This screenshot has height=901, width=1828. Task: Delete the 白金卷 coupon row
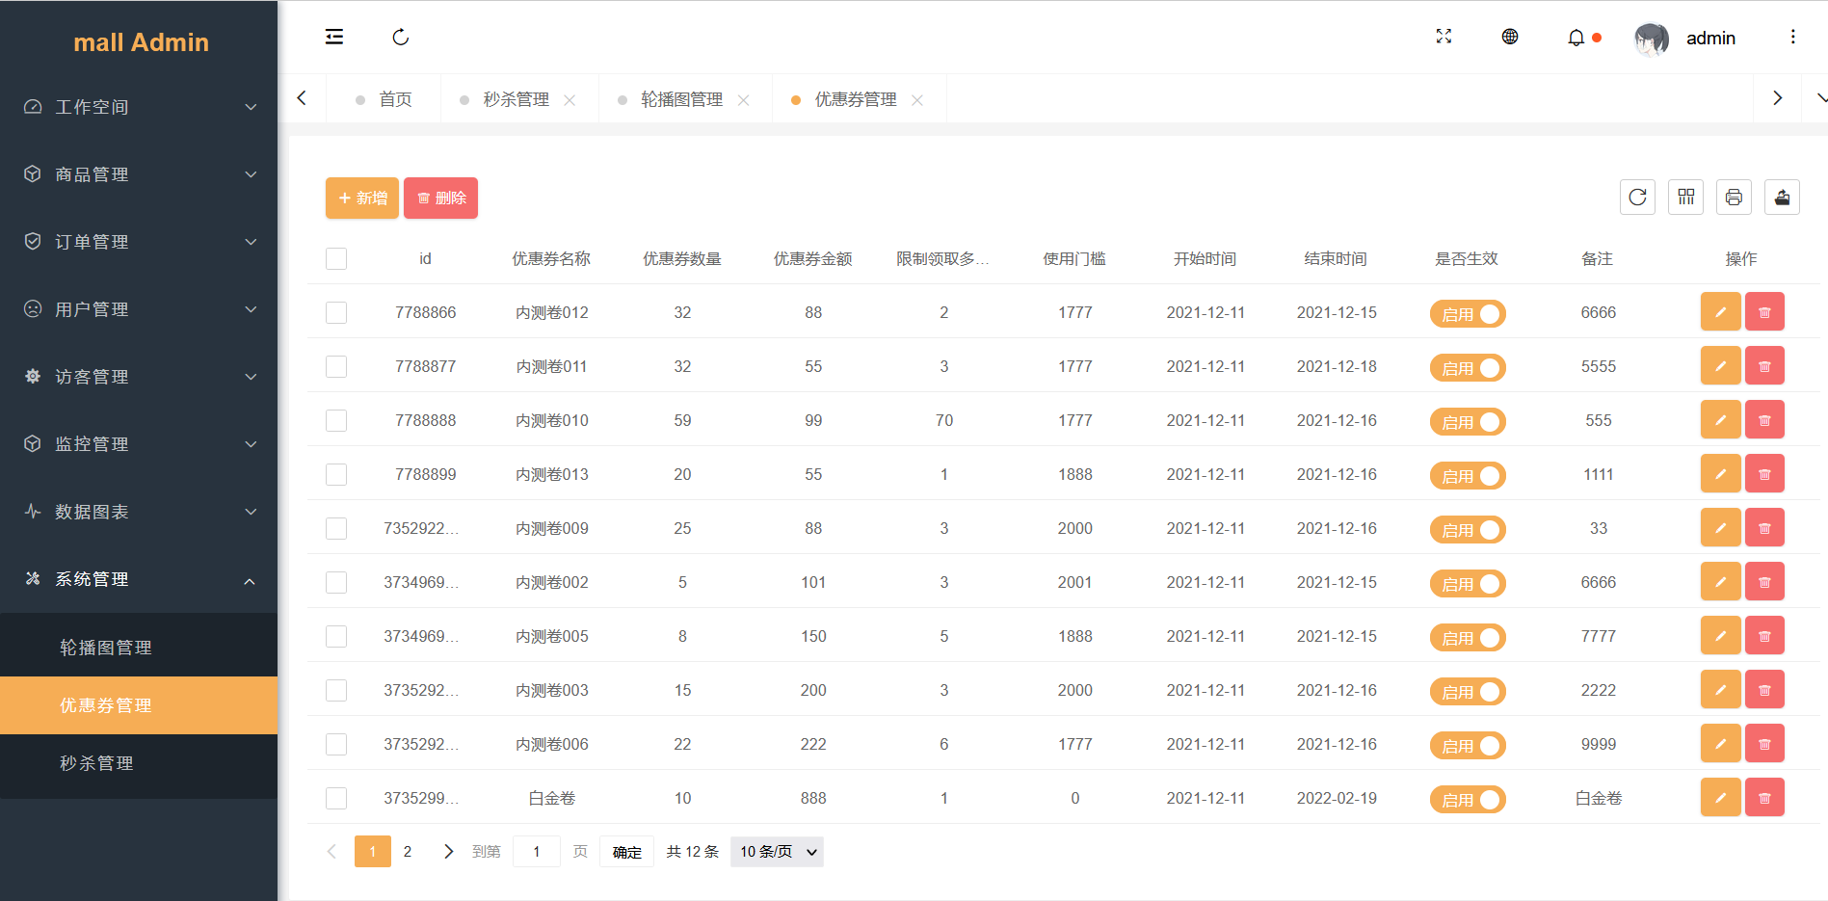pyautogui.click(x=1765, y=797)
